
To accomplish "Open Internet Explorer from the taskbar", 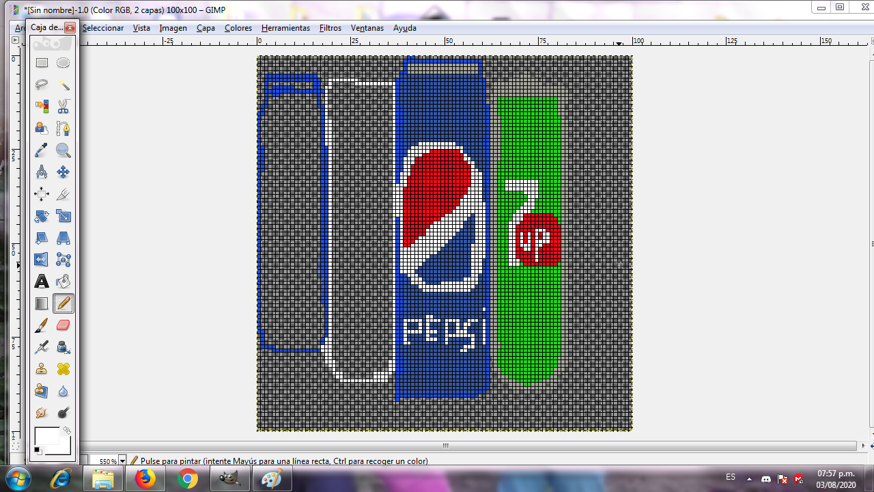I will coord(61,479).
